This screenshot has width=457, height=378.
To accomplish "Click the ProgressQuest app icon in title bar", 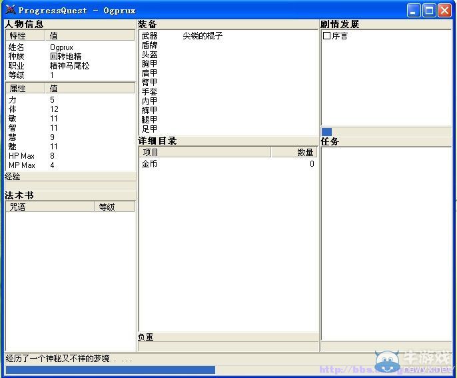I will pyautogui.click(x=11, y=10).
